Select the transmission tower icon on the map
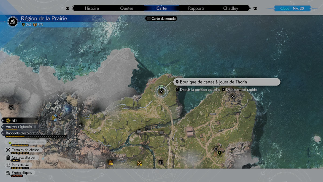Screen dimensions: 323x182 [x=160, y=162]
